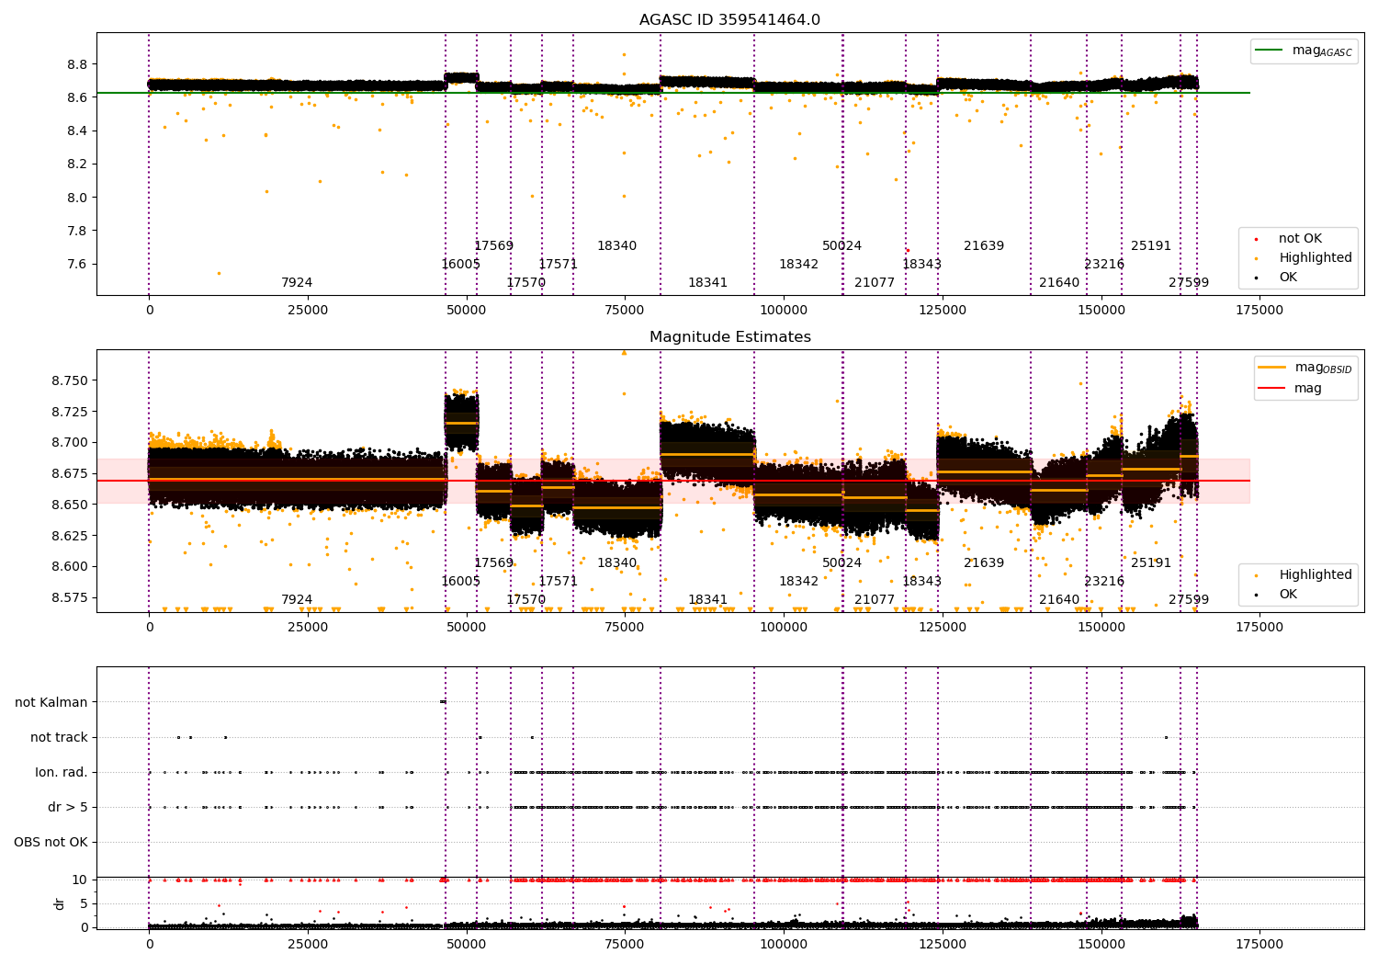Click OBSID label 50024 in the Magnitude Estimates plot

841,563
